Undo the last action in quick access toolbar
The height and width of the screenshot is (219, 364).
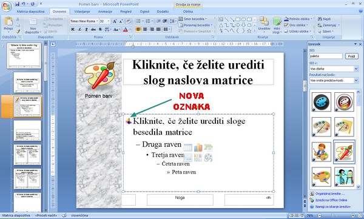point(24,4)
